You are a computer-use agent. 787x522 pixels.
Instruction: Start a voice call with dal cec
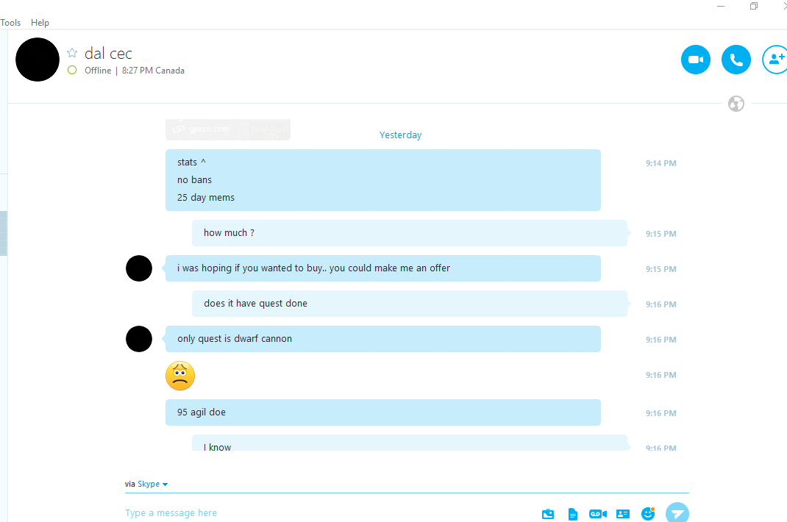(x=736, y=60)
